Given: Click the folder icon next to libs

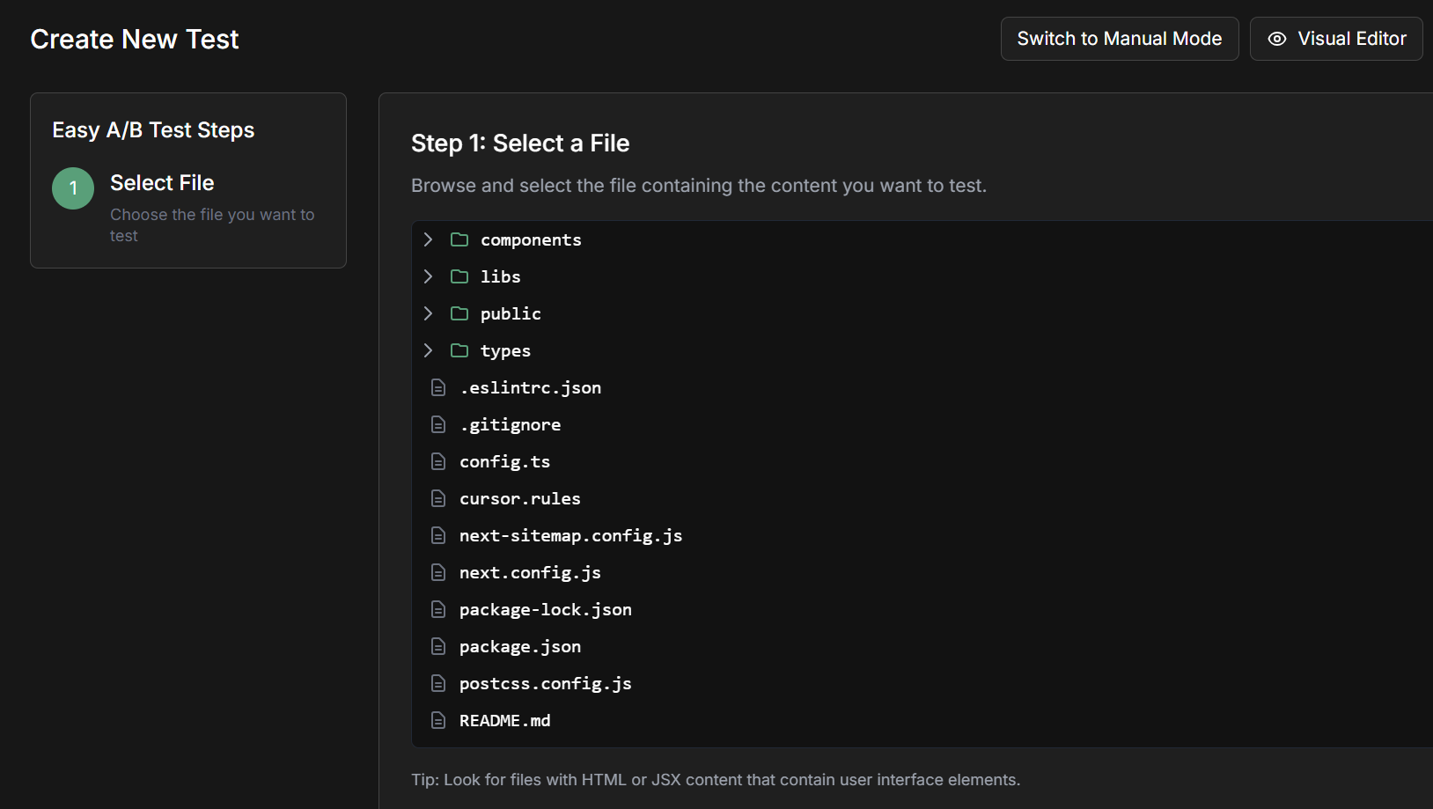Looking at the screenshot, I should pyautogui.click(x=459, y=276).
